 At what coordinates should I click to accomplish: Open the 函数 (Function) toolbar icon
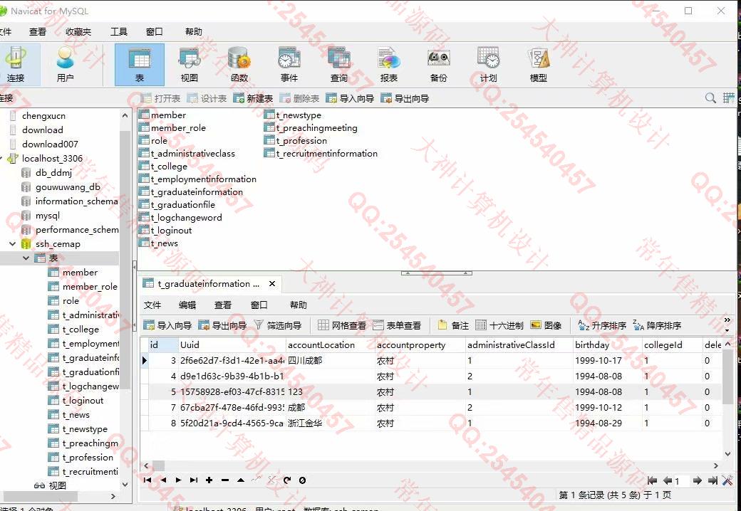(x=239, y=65)
